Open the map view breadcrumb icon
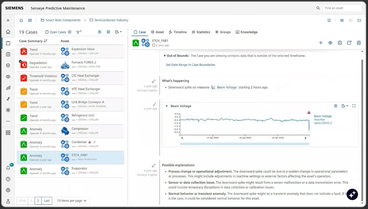This screenshot has width=368, height=209. (x=30, y=20)
